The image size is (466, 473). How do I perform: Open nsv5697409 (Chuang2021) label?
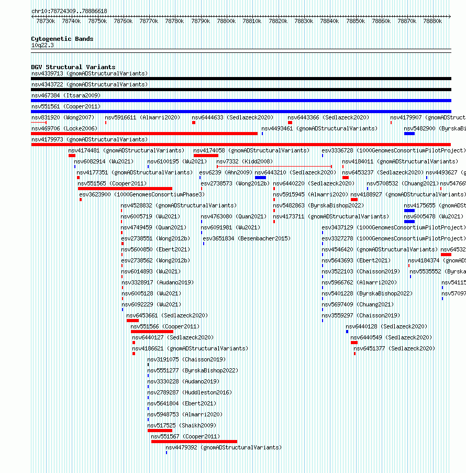[x=358, y=305]
